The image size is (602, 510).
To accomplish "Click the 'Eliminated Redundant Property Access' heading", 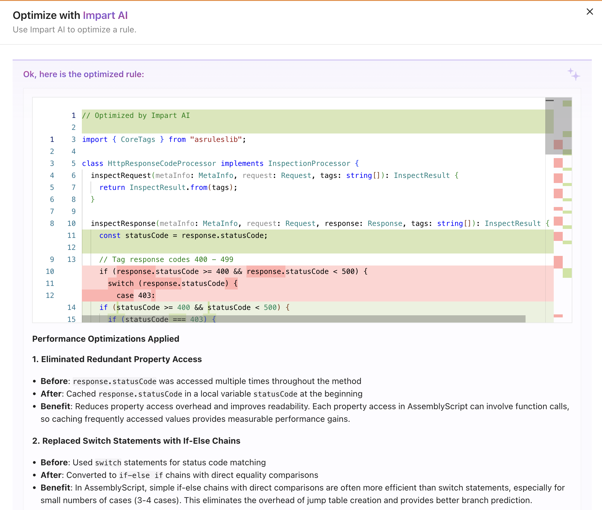I will click(x=117, y=359).
